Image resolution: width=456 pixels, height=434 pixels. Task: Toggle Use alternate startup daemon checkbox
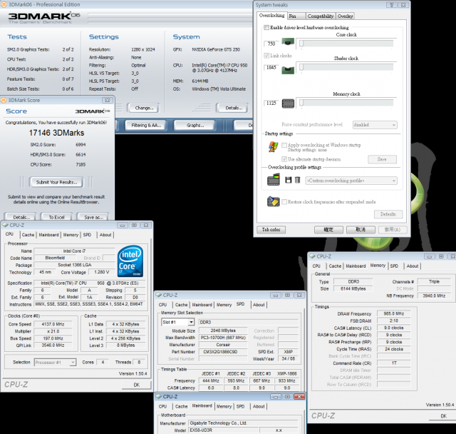tap(284, 159)
